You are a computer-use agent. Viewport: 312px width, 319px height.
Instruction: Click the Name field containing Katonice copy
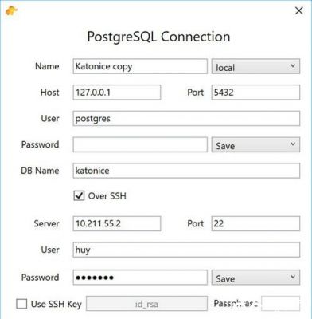click(140, 66)
